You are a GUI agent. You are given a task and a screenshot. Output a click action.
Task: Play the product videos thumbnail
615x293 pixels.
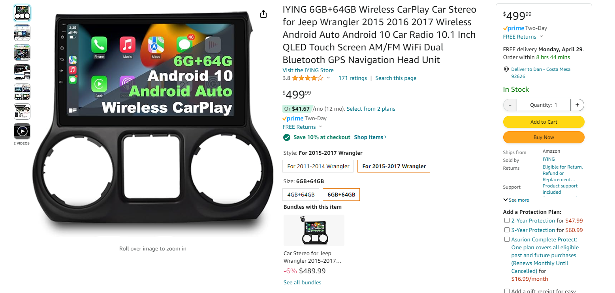coord(22,131)
